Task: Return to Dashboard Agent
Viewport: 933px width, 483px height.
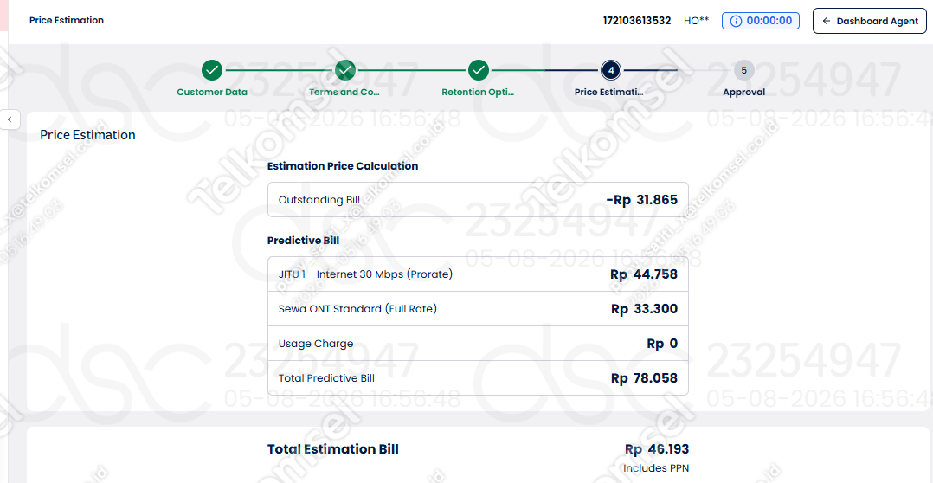Action: point(869,21)
